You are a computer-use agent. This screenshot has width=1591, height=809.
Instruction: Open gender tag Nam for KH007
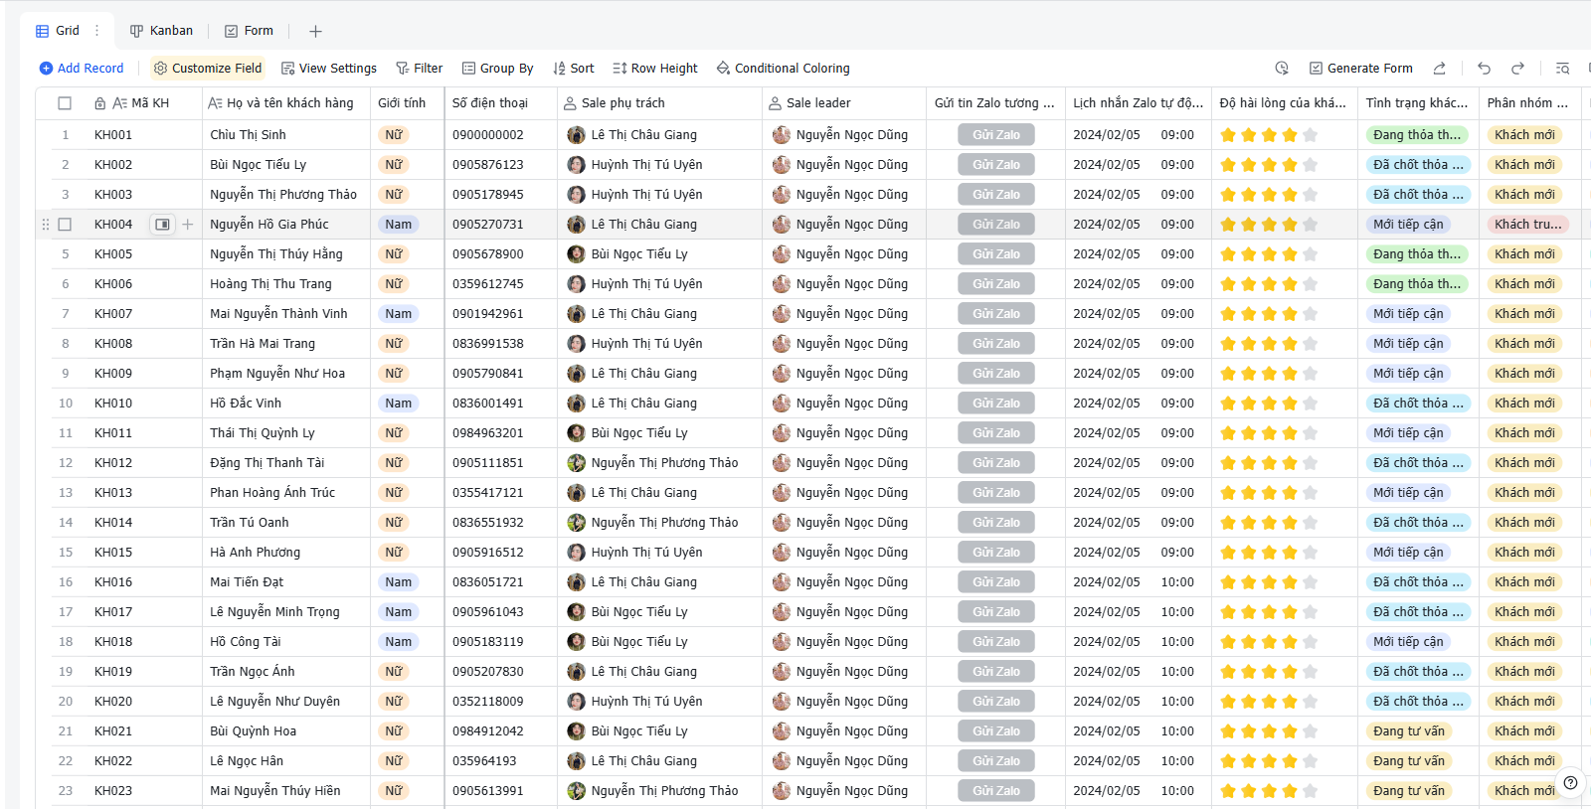(398, 314)
